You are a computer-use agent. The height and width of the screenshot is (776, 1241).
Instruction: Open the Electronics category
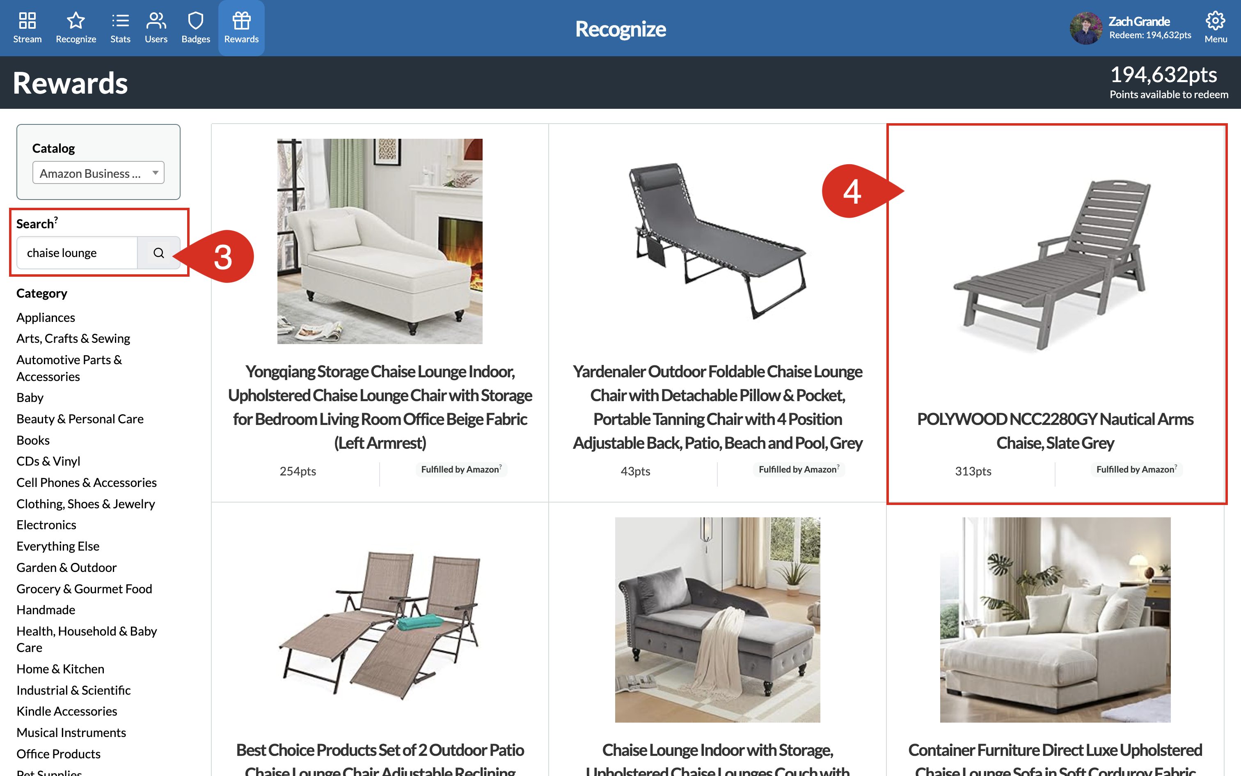click(x=46, y=525)
